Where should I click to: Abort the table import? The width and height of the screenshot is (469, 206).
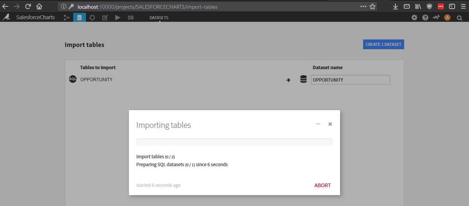click(x=322, y=185)
